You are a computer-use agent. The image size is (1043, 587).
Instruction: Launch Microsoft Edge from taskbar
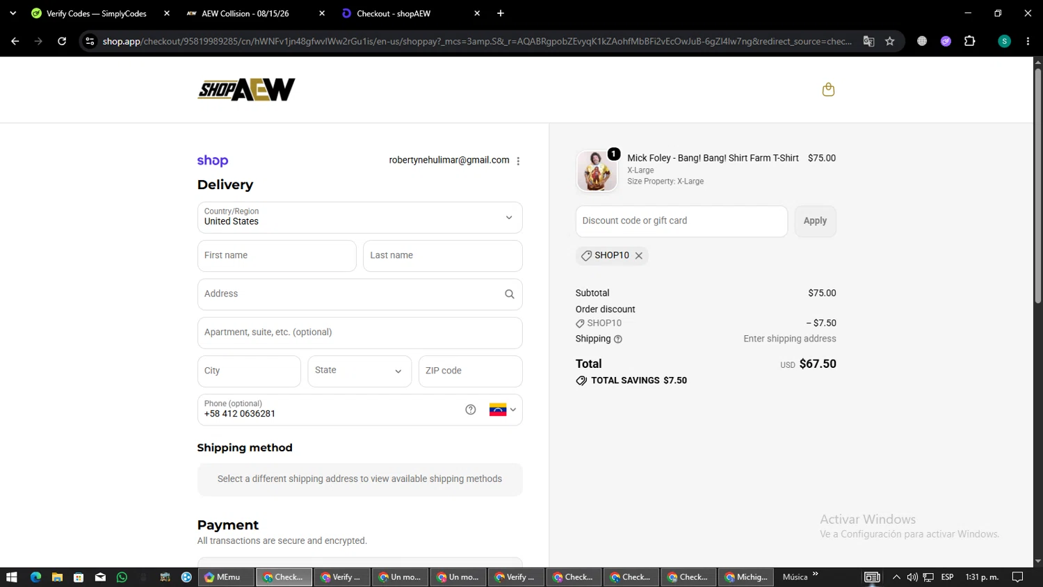click(x=35, y=577)
